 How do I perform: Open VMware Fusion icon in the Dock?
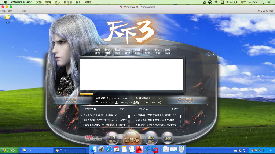[155, 149]
